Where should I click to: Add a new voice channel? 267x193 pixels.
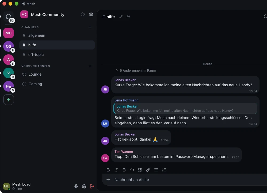pos(90,66)
